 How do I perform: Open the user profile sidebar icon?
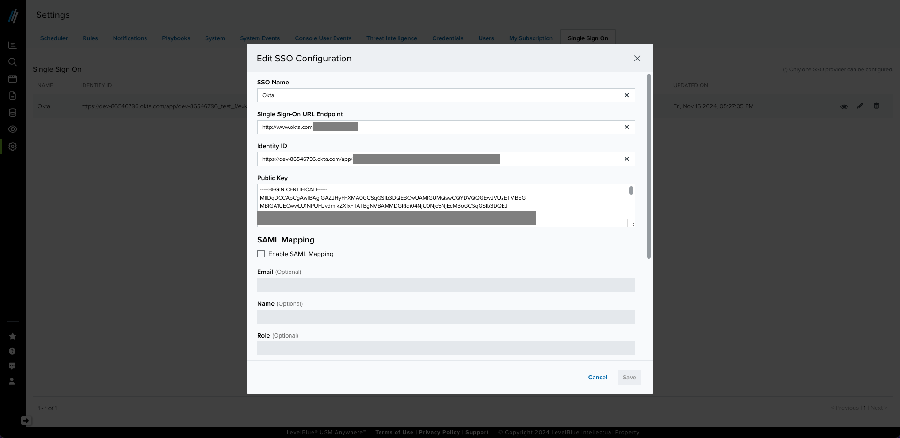(12, 381)
